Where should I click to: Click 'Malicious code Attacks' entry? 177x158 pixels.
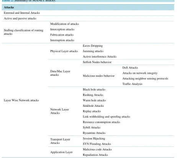click(x=97, y=149)
